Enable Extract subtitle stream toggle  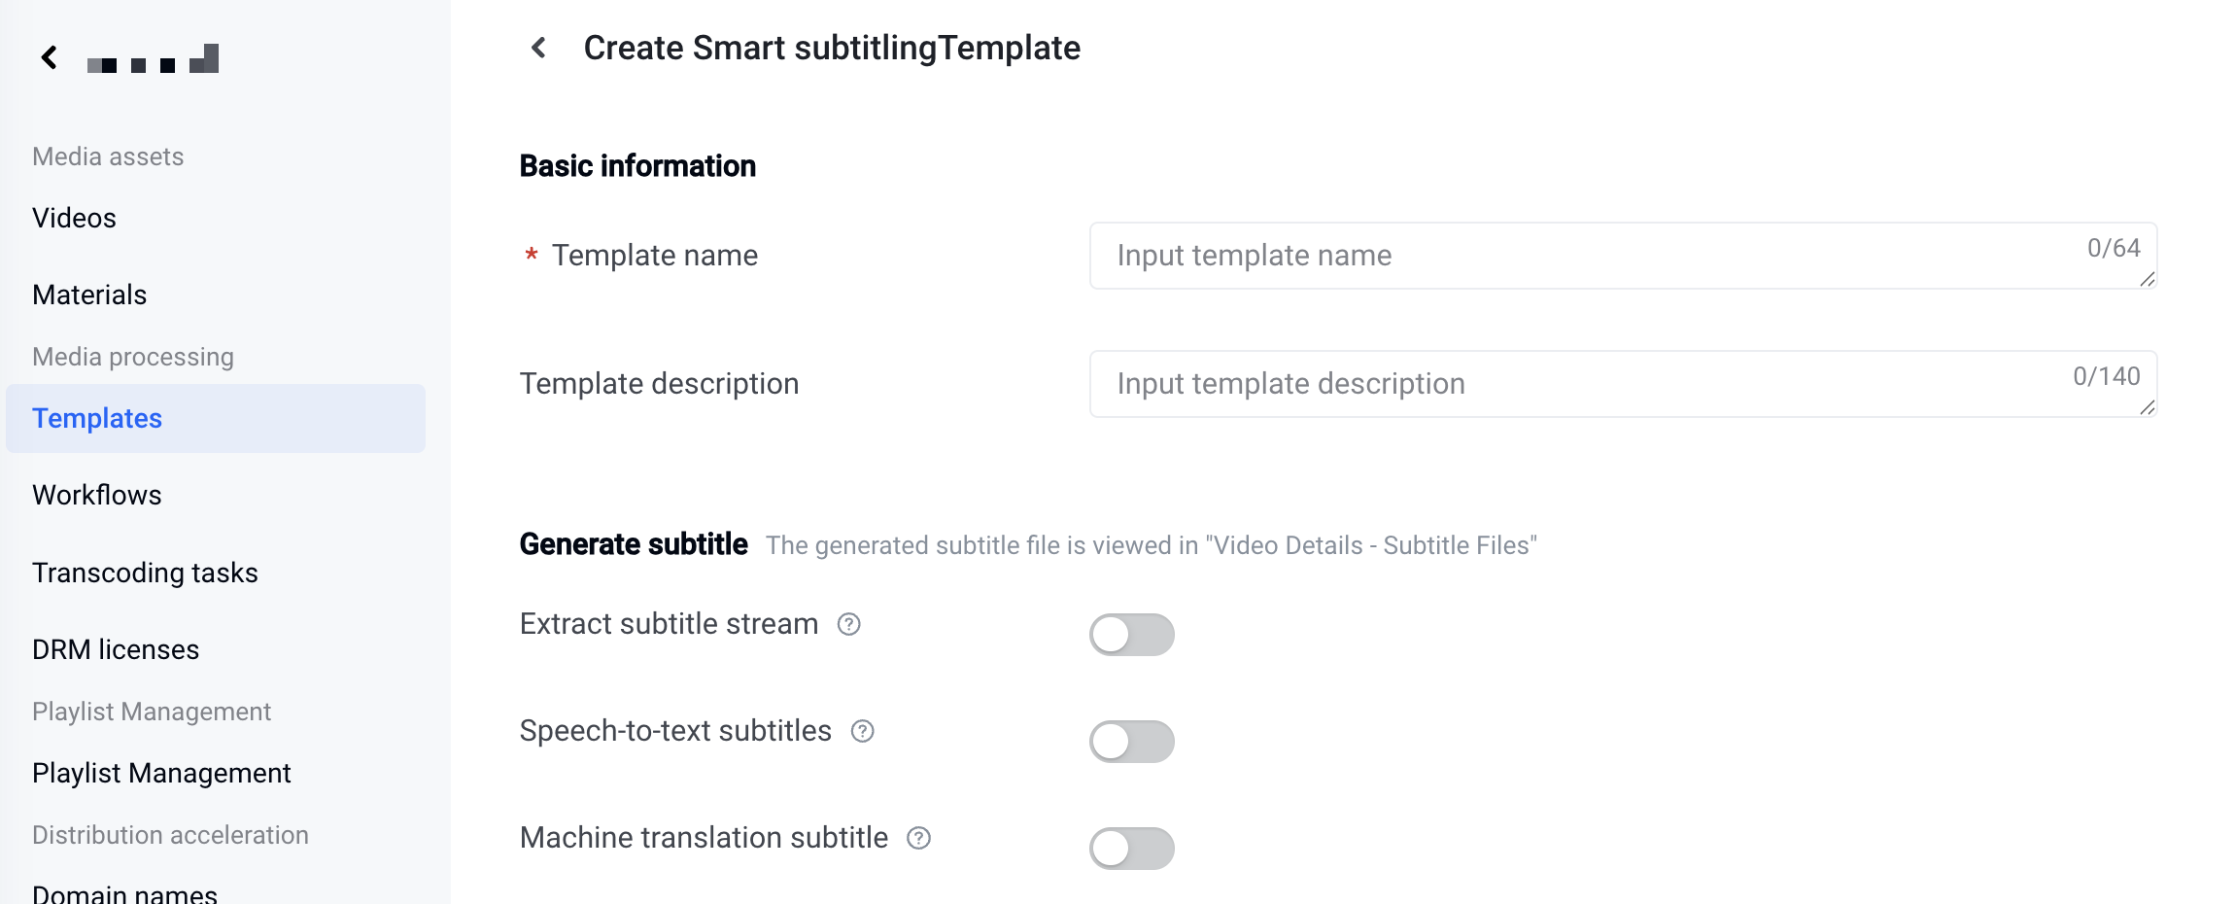1131,635
